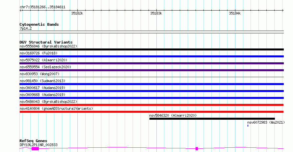Image resolution: width=293 pixels, height=152 pixels.
Task: Click the small magenta exon near 35183.5k
Action: (197, 149)
